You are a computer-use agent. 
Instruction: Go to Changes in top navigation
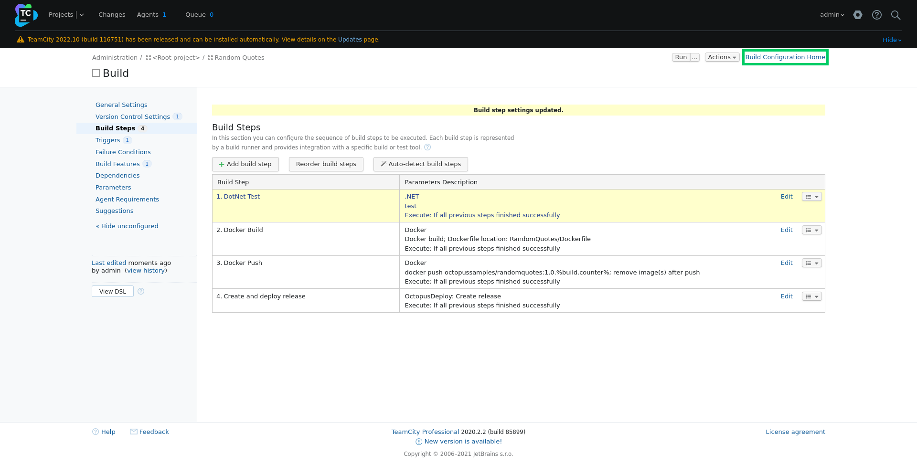point(112,15)
